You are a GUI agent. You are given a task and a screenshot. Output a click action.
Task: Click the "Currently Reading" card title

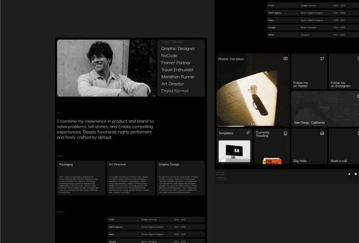point(263,134)
